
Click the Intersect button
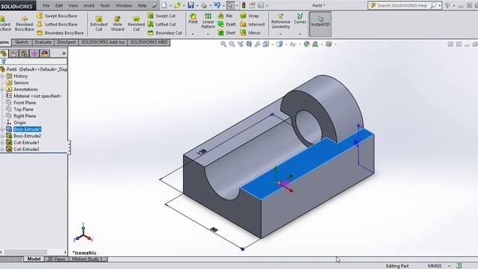[x=252, y=25]
